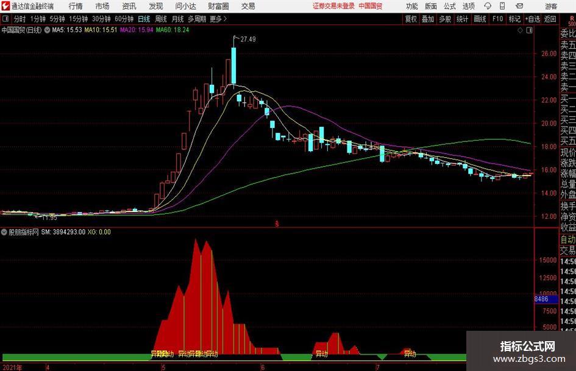The height and width of the screenshot is (371, 576).
Task: Open the 选项 menu
Action: [468, 6]
